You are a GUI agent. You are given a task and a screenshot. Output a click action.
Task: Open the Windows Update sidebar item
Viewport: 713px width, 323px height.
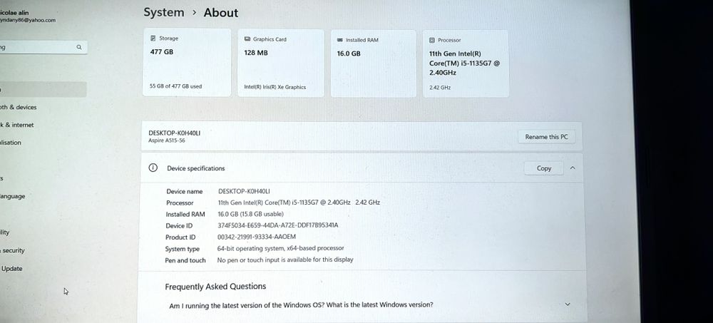pos(12,269)
